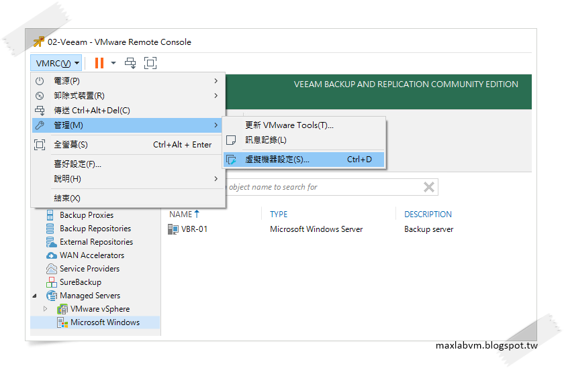The width and height of the screenshot is (564, 368).
Task: Click the full screen icon beside 全螢幕(S)
Action: (40, 145)
